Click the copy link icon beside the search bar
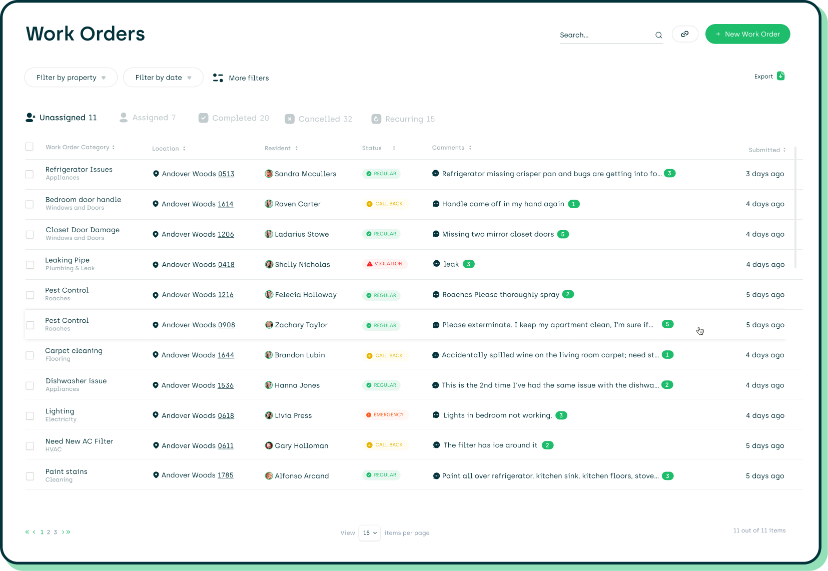Screen dimensions: 828x571 coord(685,34)
